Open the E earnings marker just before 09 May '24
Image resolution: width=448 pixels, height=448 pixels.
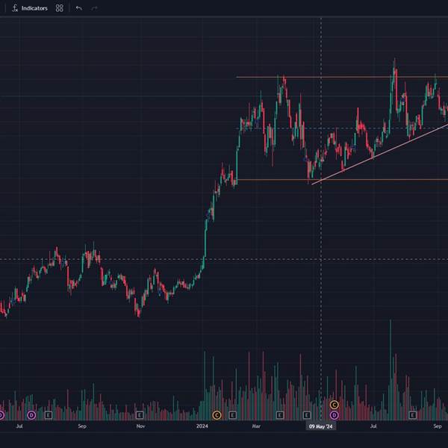click(x=307, y=415)
